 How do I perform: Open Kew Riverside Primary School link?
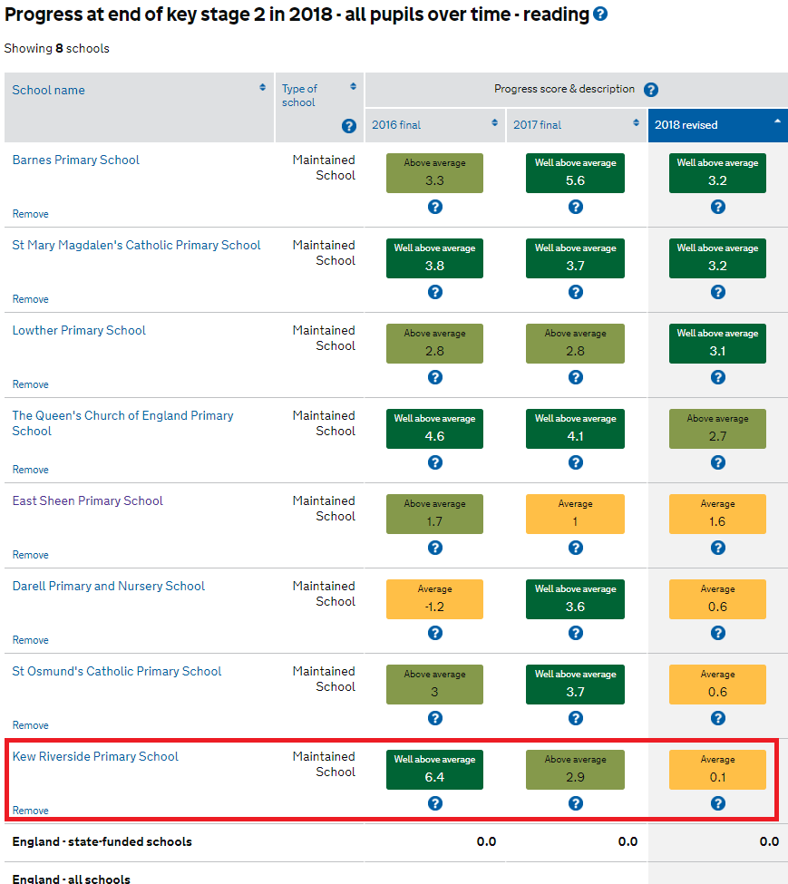(x=95, y=756)
